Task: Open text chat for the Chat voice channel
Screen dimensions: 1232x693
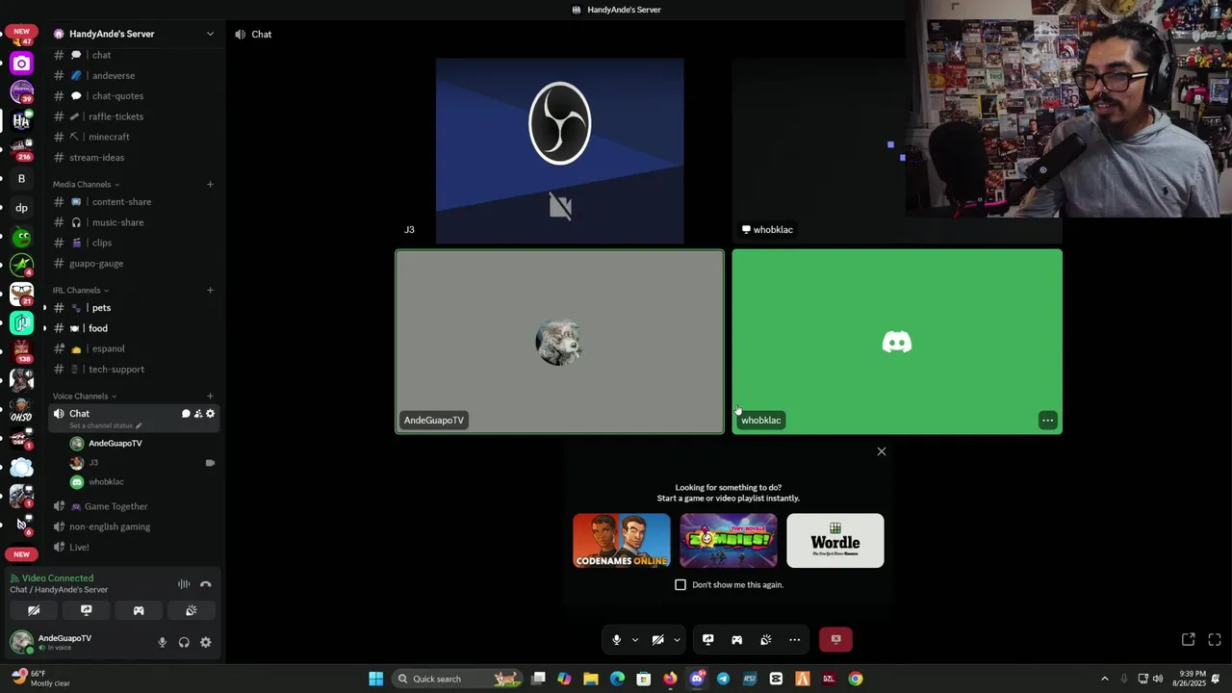Action: [x=186, y=414]
